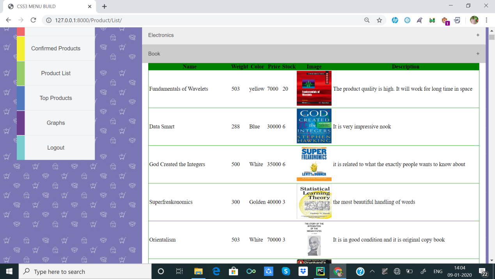This screenshot has height=279, width=495.
Task: Click the name 'Orientalism'
Action: [x=162, y=240]
